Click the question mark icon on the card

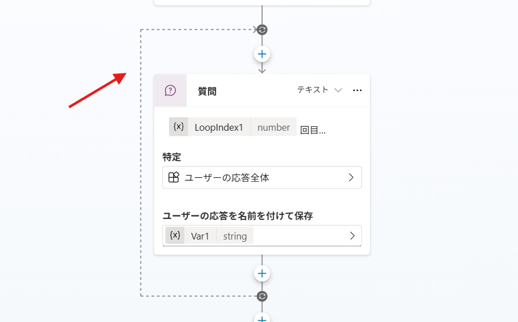pyautogui.click(x=170, y=90)
